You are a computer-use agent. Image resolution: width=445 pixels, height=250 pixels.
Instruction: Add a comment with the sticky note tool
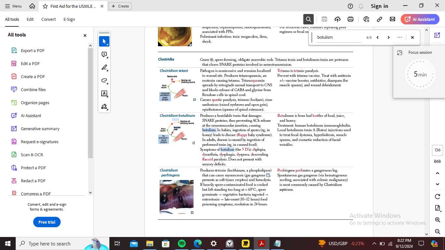coord(104,54)
